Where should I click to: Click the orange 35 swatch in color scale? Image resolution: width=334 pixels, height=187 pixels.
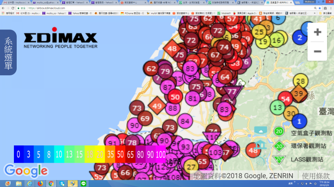(110, 154)
